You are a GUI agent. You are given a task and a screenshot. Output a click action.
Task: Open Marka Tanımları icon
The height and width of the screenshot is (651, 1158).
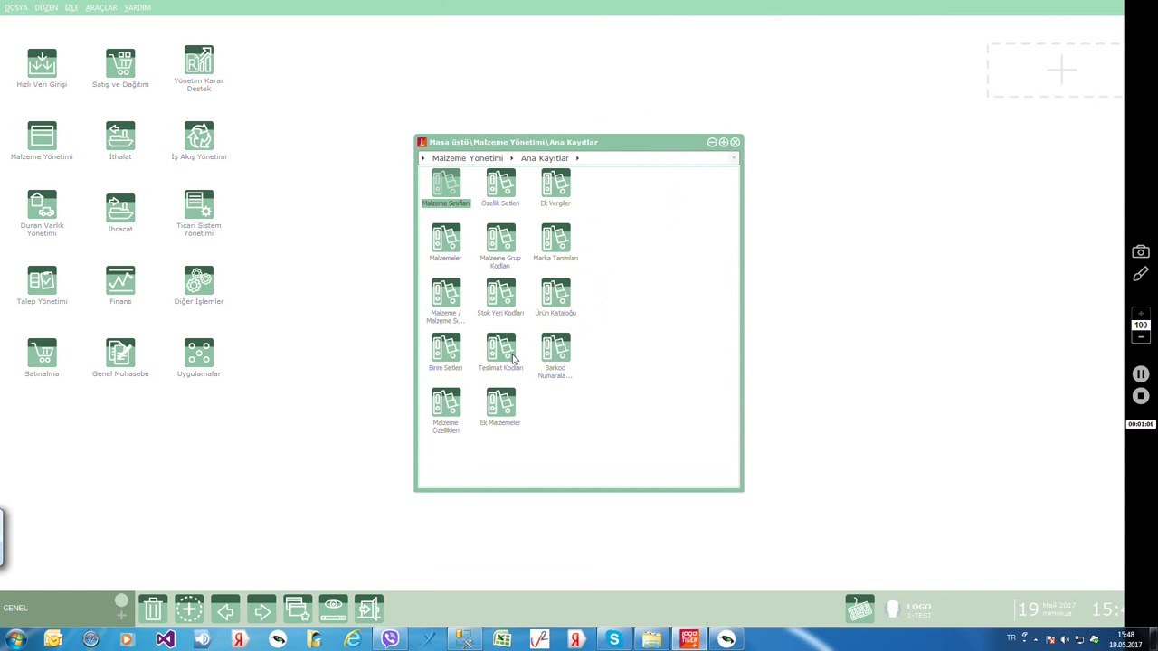pos(555,244)
